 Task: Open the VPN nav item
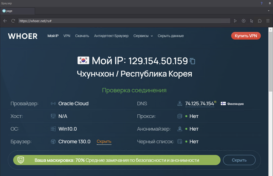pos(67,36)
